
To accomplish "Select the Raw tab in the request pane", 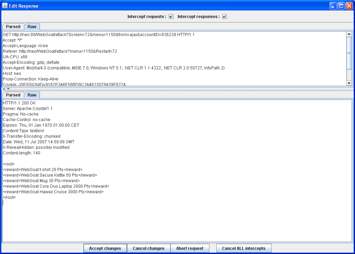I will coord(32,27).
